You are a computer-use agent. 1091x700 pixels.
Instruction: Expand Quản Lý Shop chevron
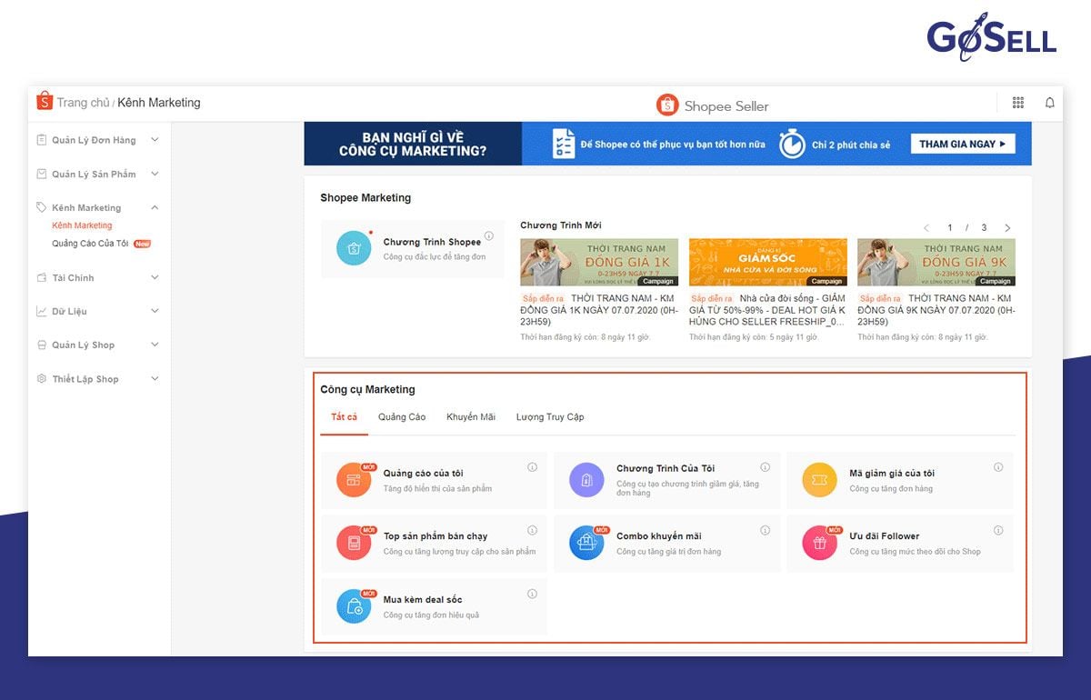(155, 345)
